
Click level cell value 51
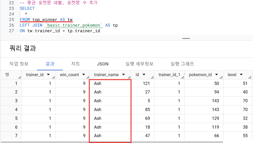(245, 83)
